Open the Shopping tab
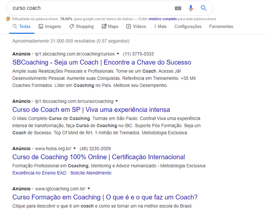 (82, 26)
